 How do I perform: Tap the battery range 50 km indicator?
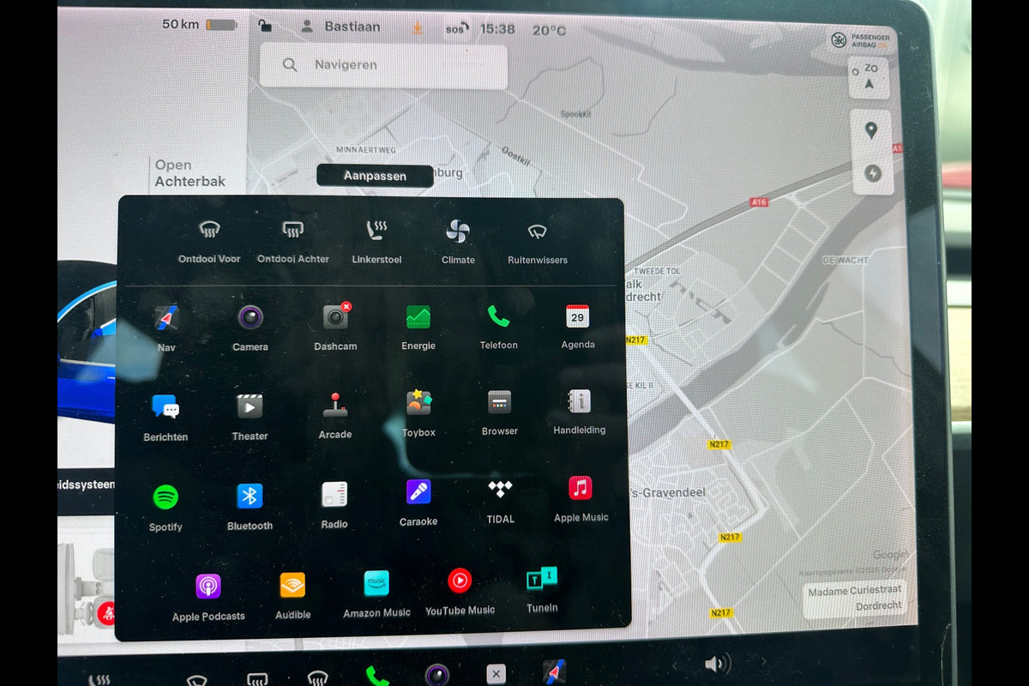click(199, 25)
